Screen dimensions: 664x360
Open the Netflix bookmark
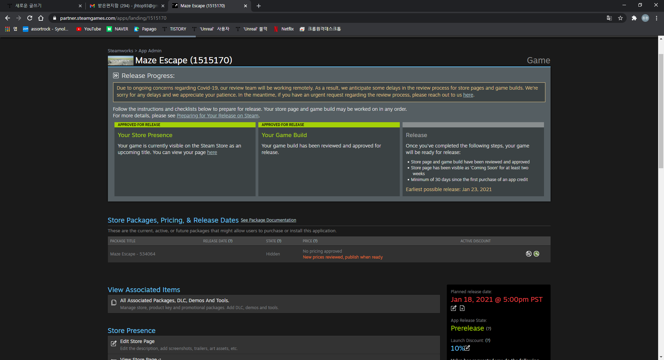click(x=284, y=29)
